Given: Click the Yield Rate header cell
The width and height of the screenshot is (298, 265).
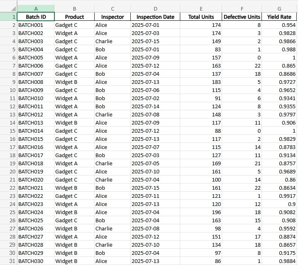Looking at the screenshot, I should pyautogui.click(x=279, y=17).
